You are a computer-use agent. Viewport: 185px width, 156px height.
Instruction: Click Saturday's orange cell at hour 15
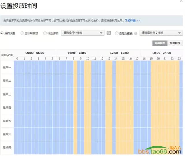click(123, 134)
